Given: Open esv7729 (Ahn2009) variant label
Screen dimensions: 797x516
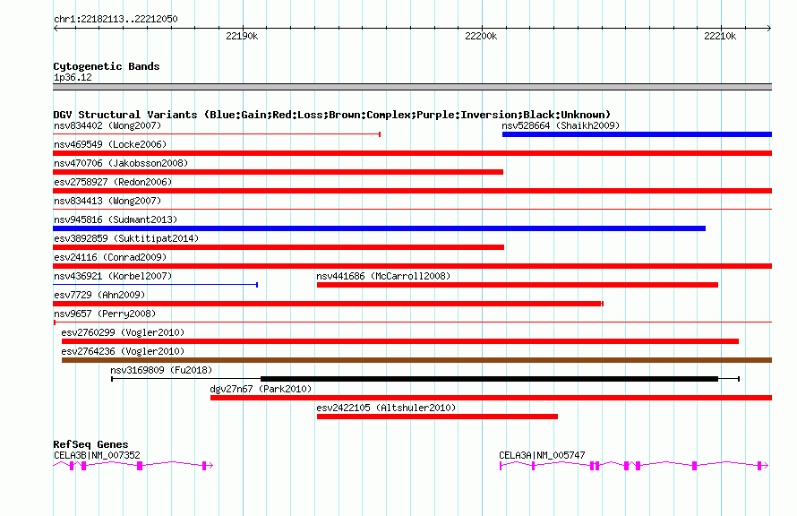Looking at the screenshot, I should click(x=99, y=295).
